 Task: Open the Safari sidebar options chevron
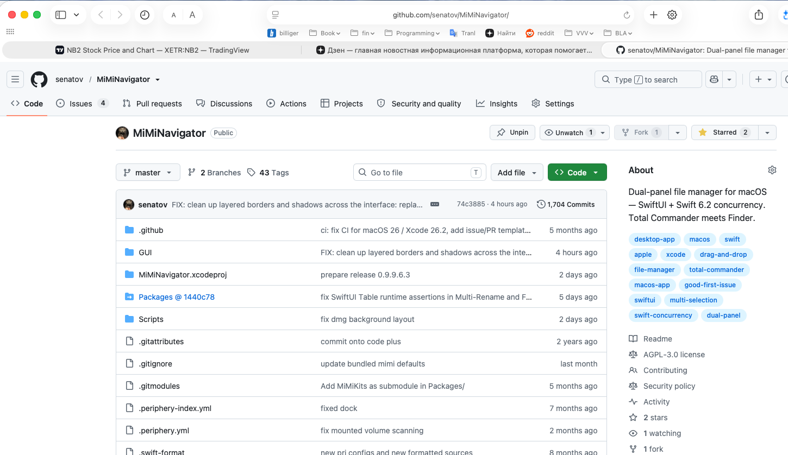(x=76, y=15)
